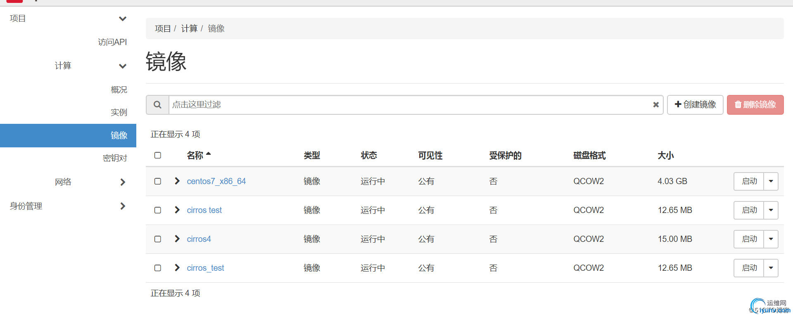
Task: Open the centos7_x86_64 image link
Action: [216, 181]
